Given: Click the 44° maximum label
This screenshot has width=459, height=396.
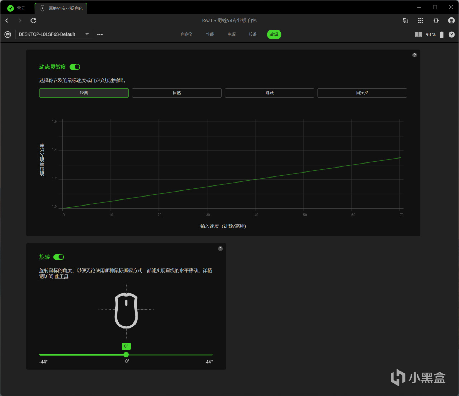Looking at the screenshot, I should coord(209,362).
